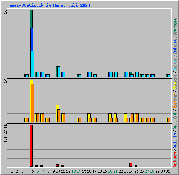Screen dimensions: 179x175
Task: Click the yellow Besuche bar for day 20
Action: click(110, 118)
